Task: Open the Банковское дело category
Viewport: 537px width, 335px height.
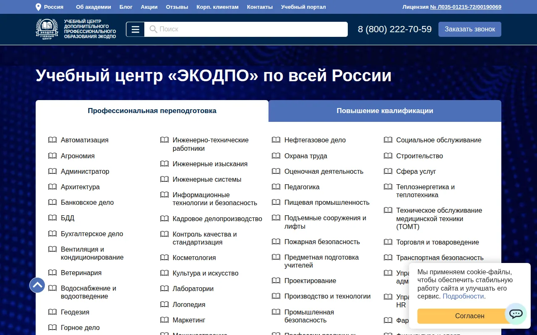Action: (87, 202)
